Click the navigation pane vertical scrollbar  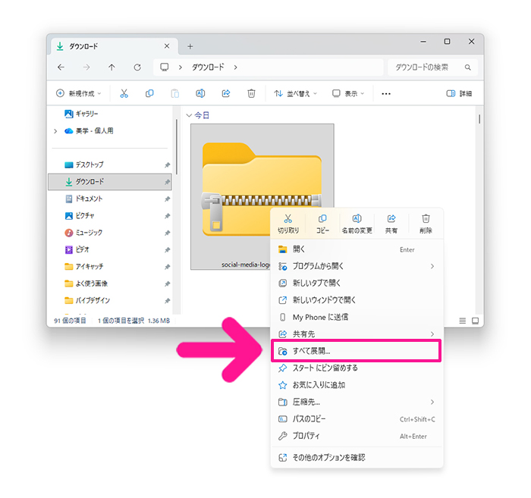click(177, 146)
